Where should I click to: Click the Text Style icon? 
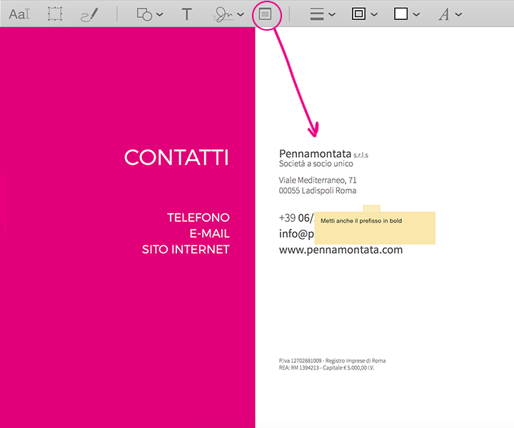click(444, 14)
